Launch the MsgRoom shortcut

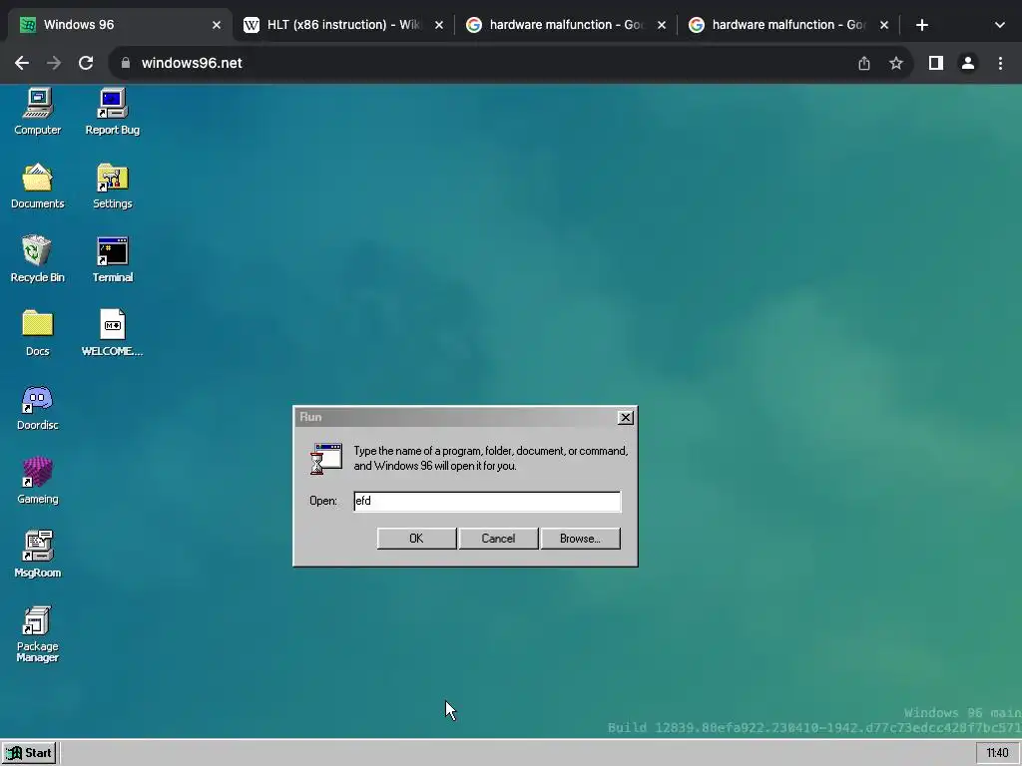[37, 555]
